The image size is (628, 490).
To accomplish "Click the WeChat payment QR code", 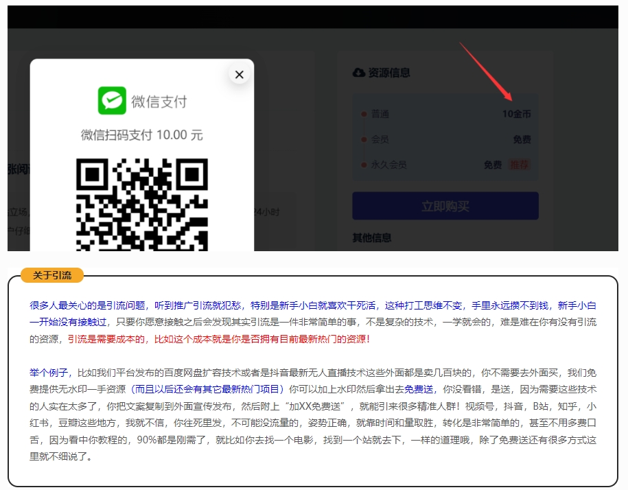I will click(142, 203).
